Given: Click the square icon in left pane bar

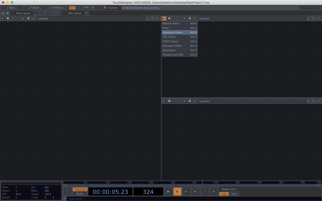Looking at the screenshot, I should click(x=8, y=18).
